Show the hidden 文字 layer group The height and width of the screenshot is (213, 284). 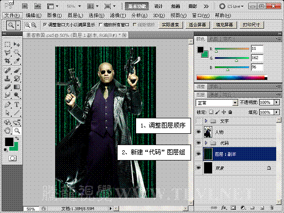point(199,121)
